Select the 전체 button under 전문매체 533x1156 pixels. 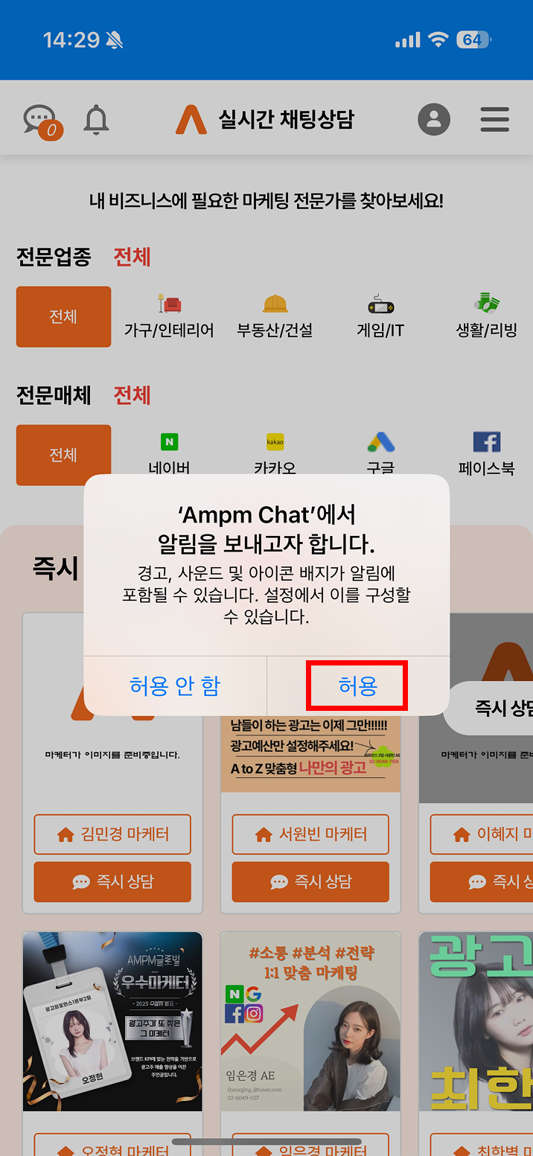[63, 455]
